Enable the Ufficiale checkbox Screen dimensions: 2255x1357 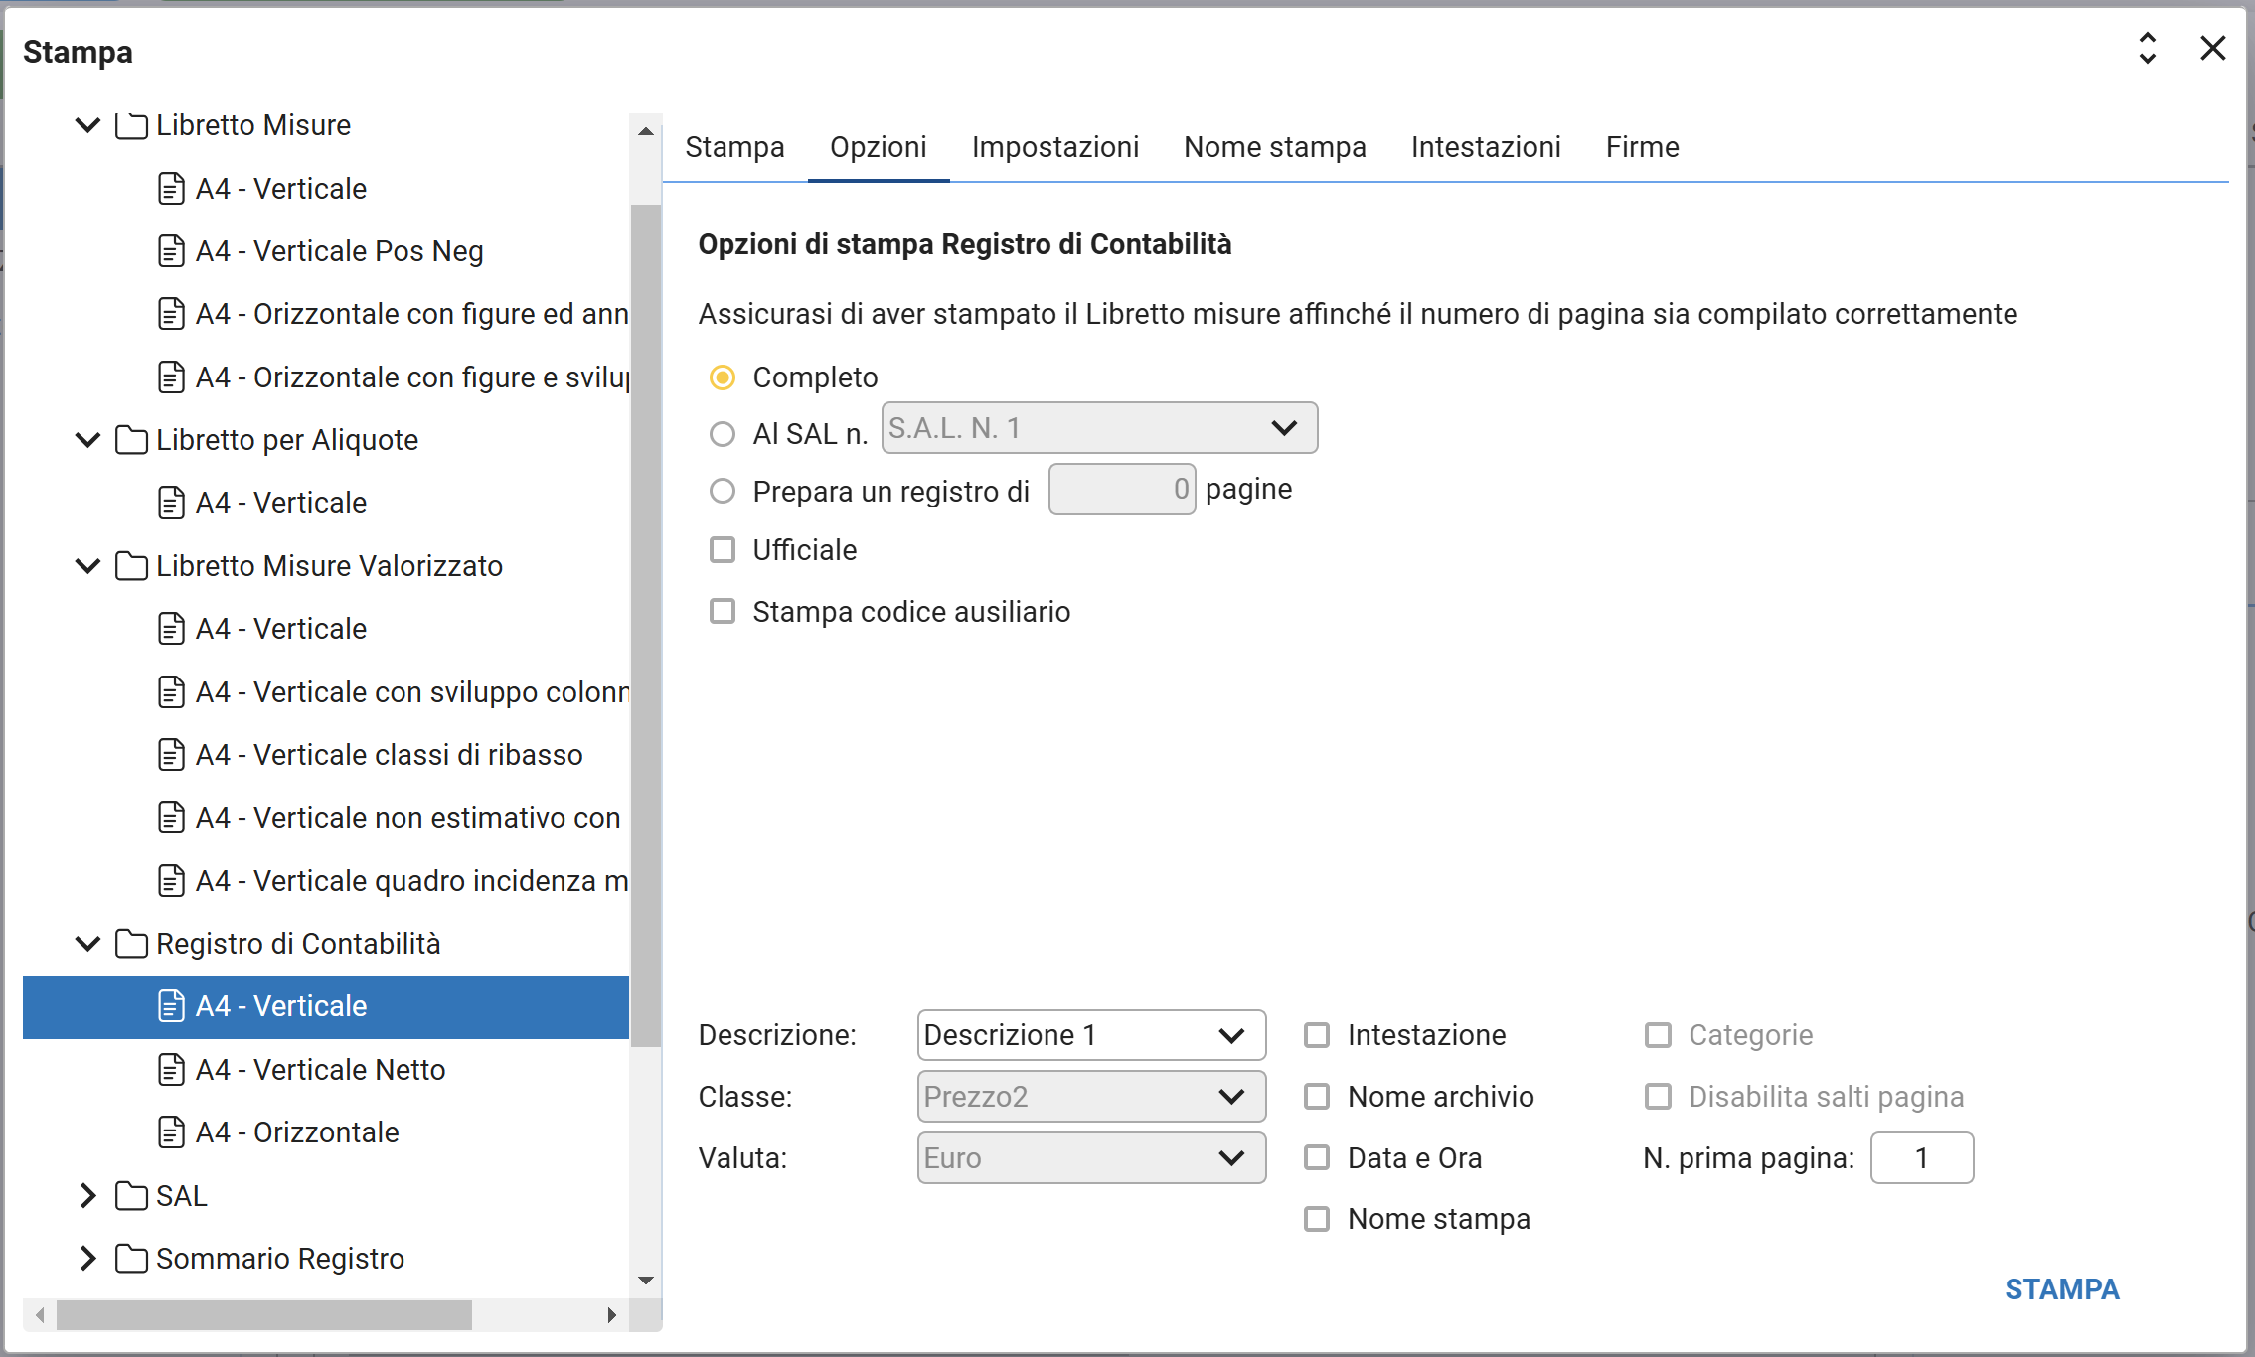tap(723, 550)
